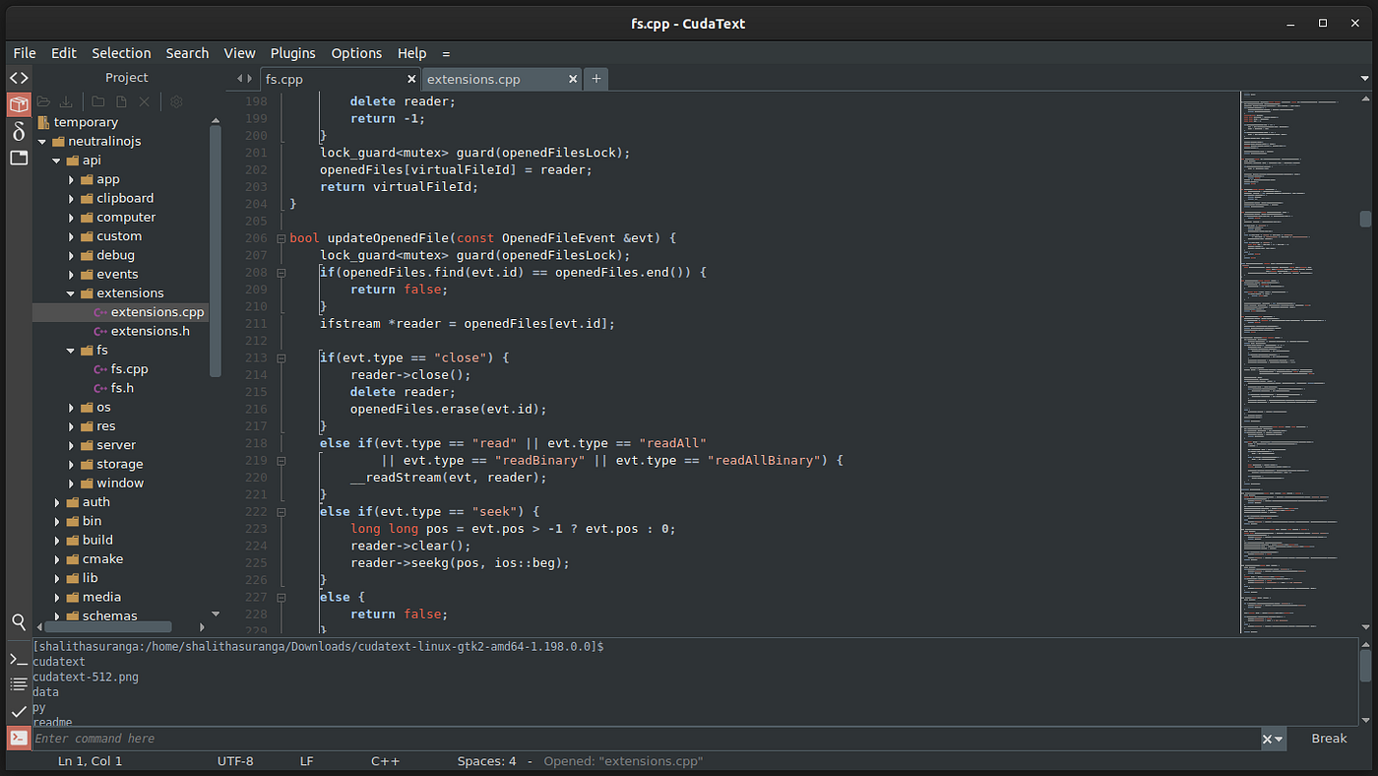Image resolution: width=1378 pixels, height=776 pixels.
Task: Open the Plugins menu
Action: click(x=293, y=53)
